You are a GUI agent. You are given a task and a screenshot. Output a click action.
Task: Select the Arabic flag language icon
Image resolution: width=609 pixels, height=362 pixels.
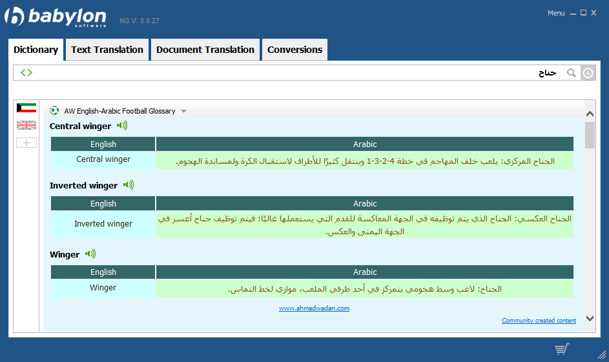26,108
